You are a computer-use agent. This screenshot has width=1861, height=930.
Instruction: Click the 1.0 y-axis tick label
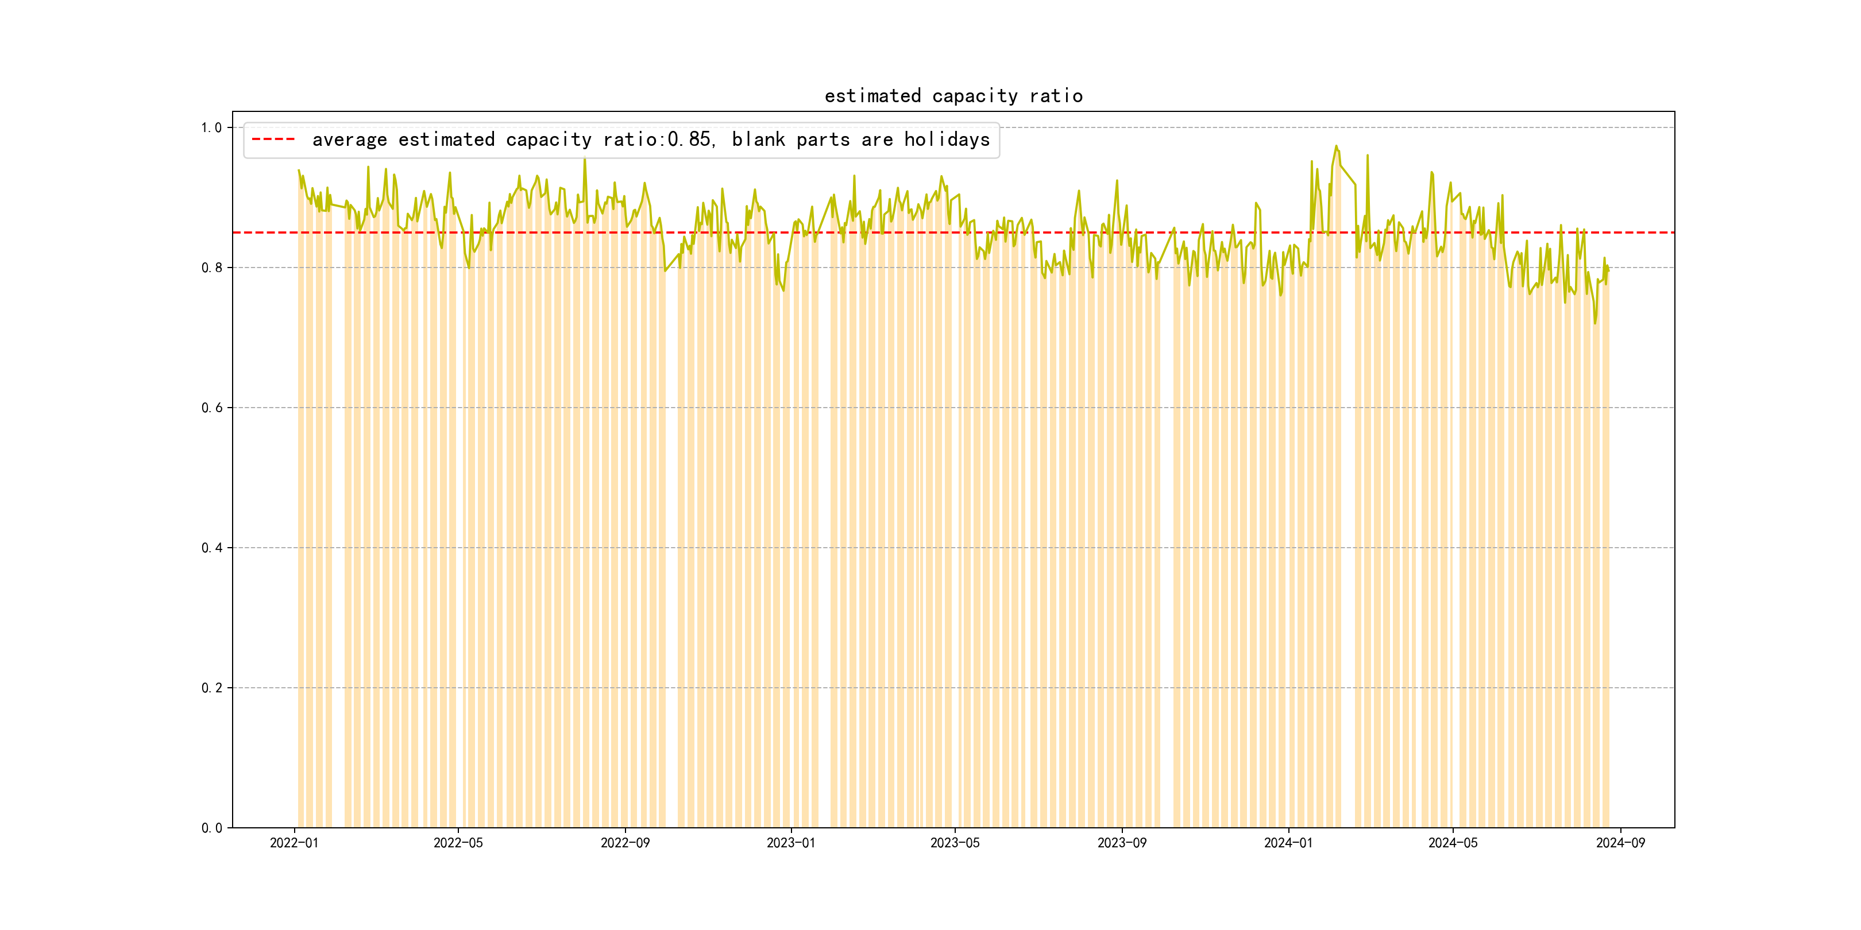[211, 128]
